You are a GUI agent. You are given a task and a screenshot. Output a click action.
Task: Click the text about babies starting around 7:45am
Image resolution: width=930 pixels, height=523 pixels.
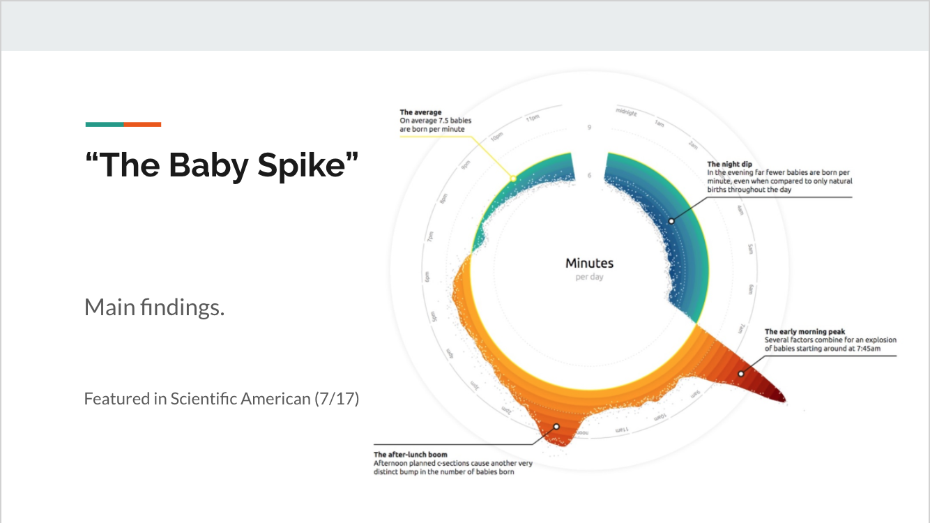click(x=830, y=344)
